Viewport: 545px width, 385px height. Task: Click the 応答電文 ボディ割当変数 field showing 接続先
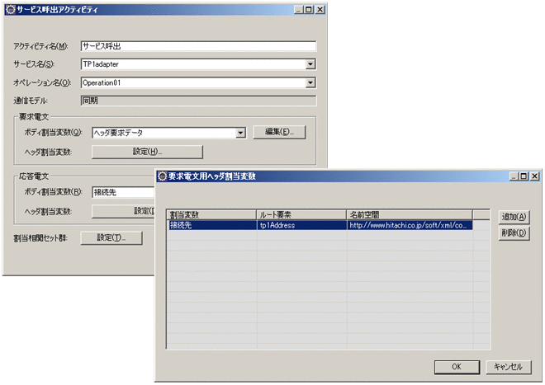coord(123,192)
